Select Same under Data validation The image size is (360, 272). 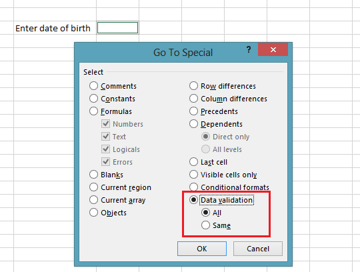(205, 225)
